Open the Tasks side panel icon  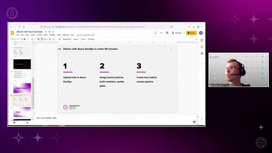(x=202, y=54)
